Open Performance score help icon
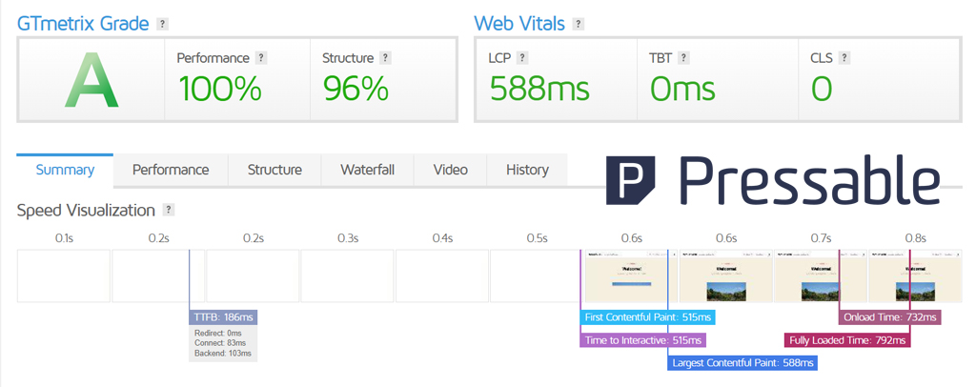 point(261,58)
